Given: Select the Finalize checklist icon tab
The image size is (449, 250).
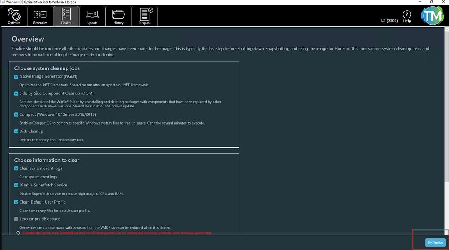Looking at the screenshot, I should (x=66, y=16).
